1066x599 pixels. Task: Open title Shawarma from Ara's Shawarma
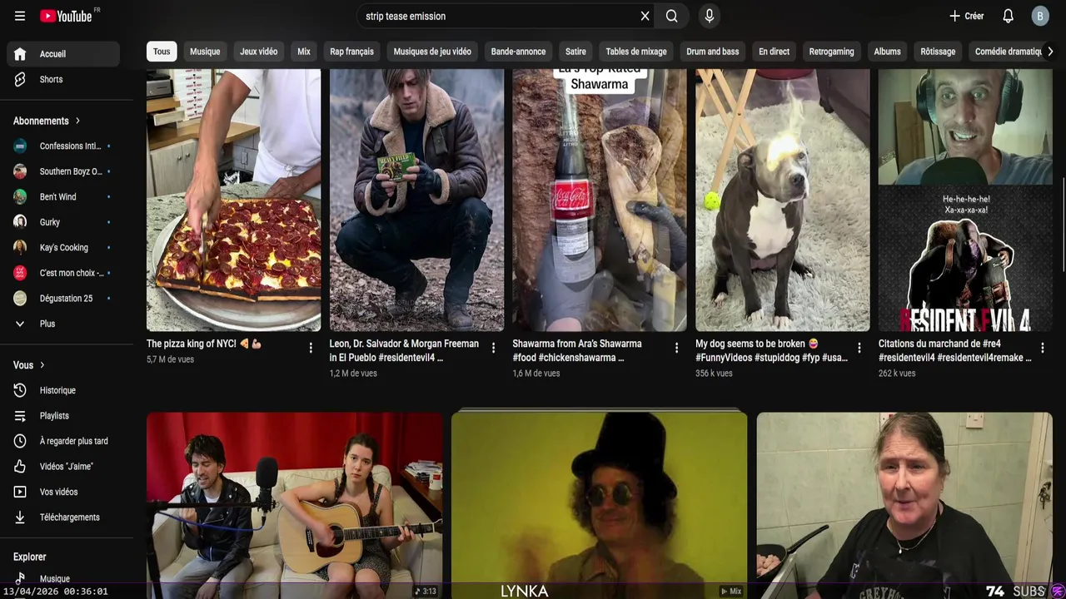[x=577, y=350]
